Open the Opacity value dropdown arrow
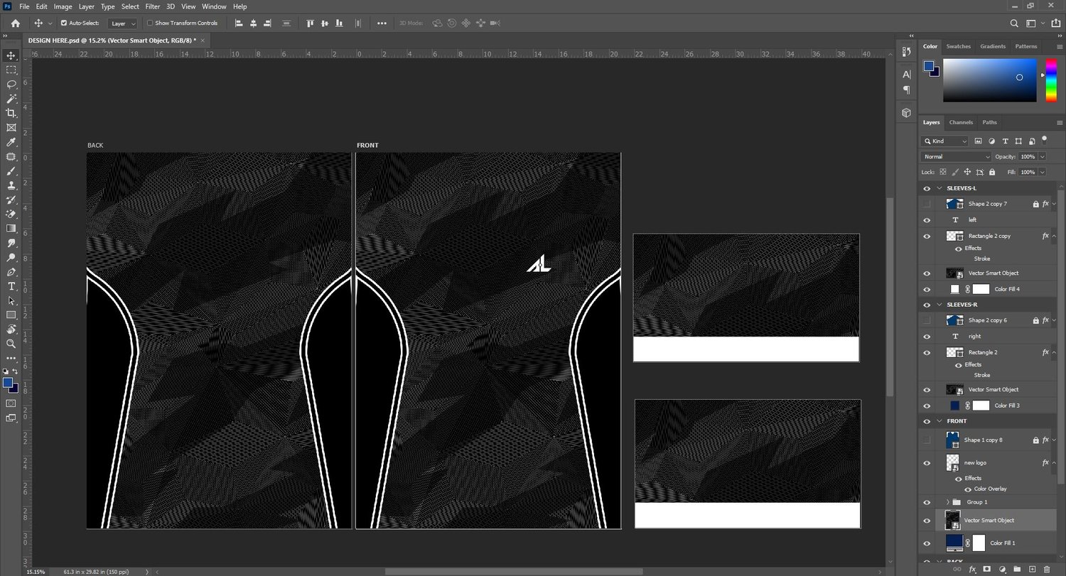The width and height of the screenshot is (1066, 576). coord(1042,156)
